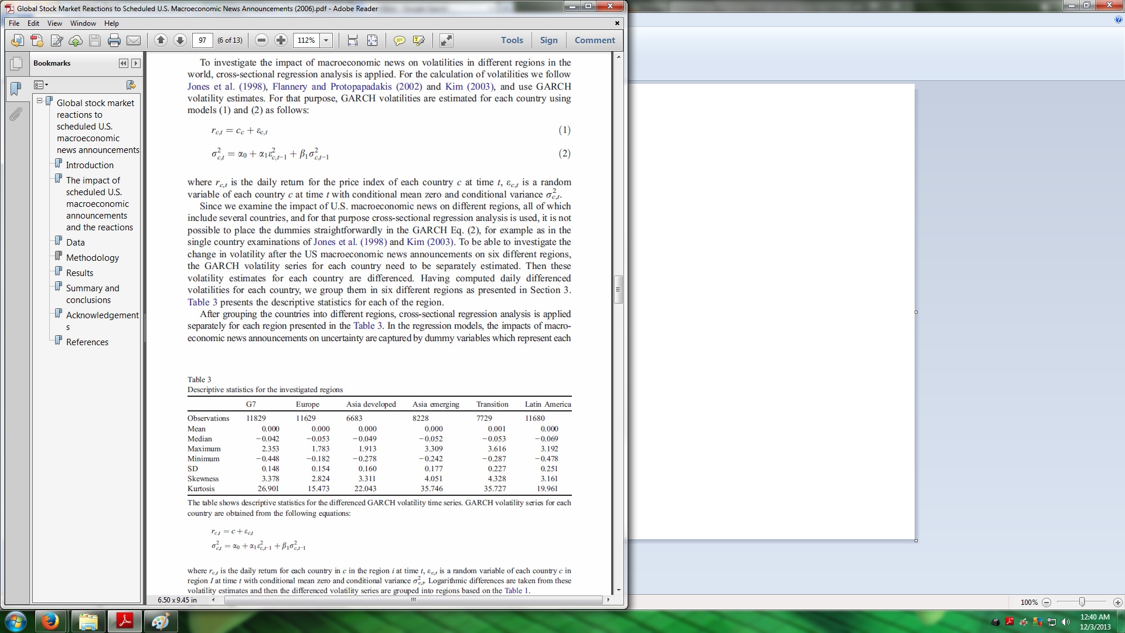Follow the Flannery and Protopapadakis (2002) link
Screen dimensions: 1125x633
[347, 86]
